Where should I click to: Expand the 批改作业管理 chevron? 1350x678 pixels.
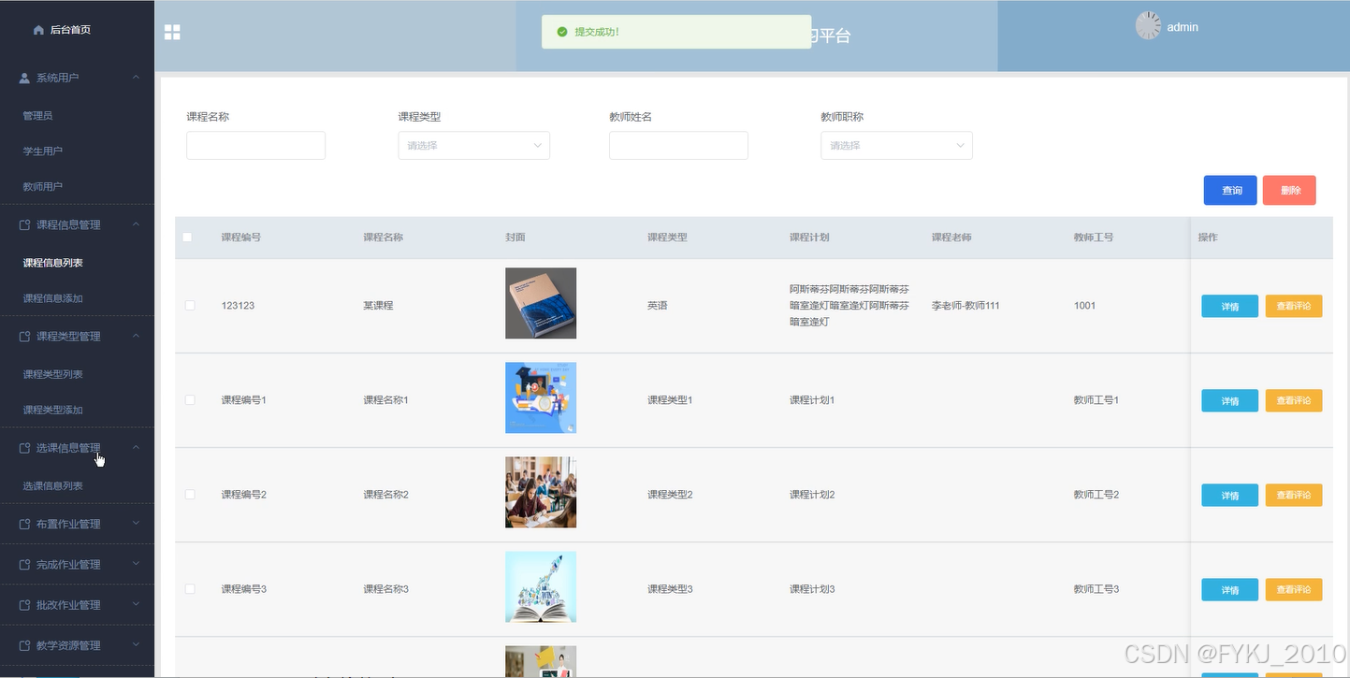(136, 605)
